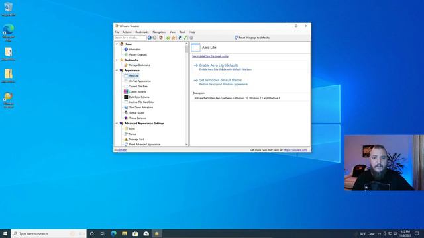Open the File menu

[117, 32]
